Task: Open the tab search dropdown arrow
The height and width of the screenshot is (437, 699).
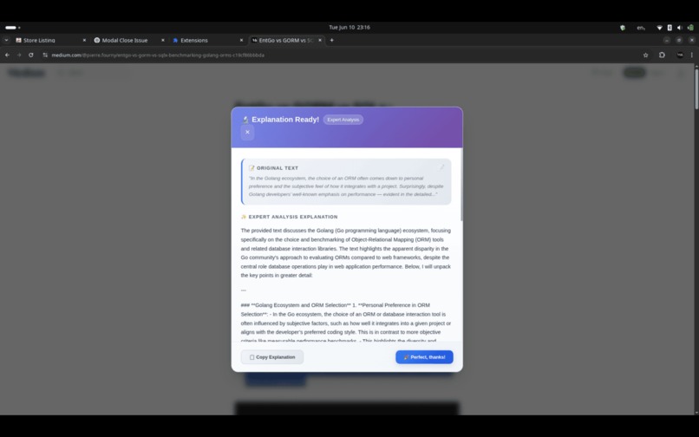Action: [6, 40]
